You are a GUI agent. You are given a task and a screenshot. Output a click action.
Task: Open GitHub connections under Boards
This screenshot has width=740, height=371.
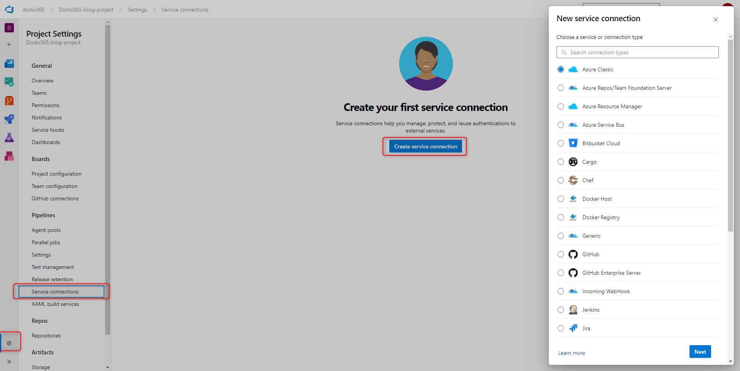point(55,198)
